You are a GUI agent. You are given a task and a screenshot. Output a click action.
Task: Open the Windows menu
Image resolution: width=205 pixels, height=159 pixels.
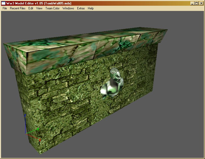click(68, 8)
